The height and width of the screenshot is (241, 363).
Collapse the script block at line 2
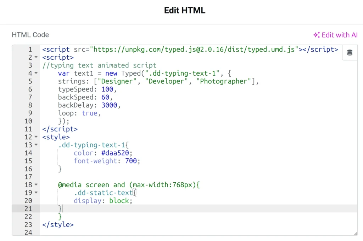[x=36, y=57]
